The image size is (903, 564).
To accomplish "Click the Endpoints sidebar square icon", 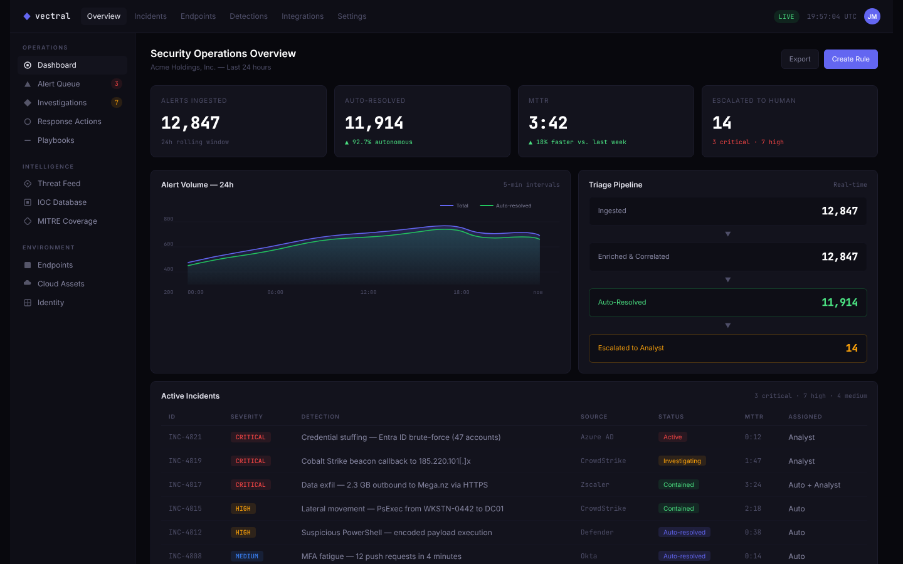I will [28, 265].
